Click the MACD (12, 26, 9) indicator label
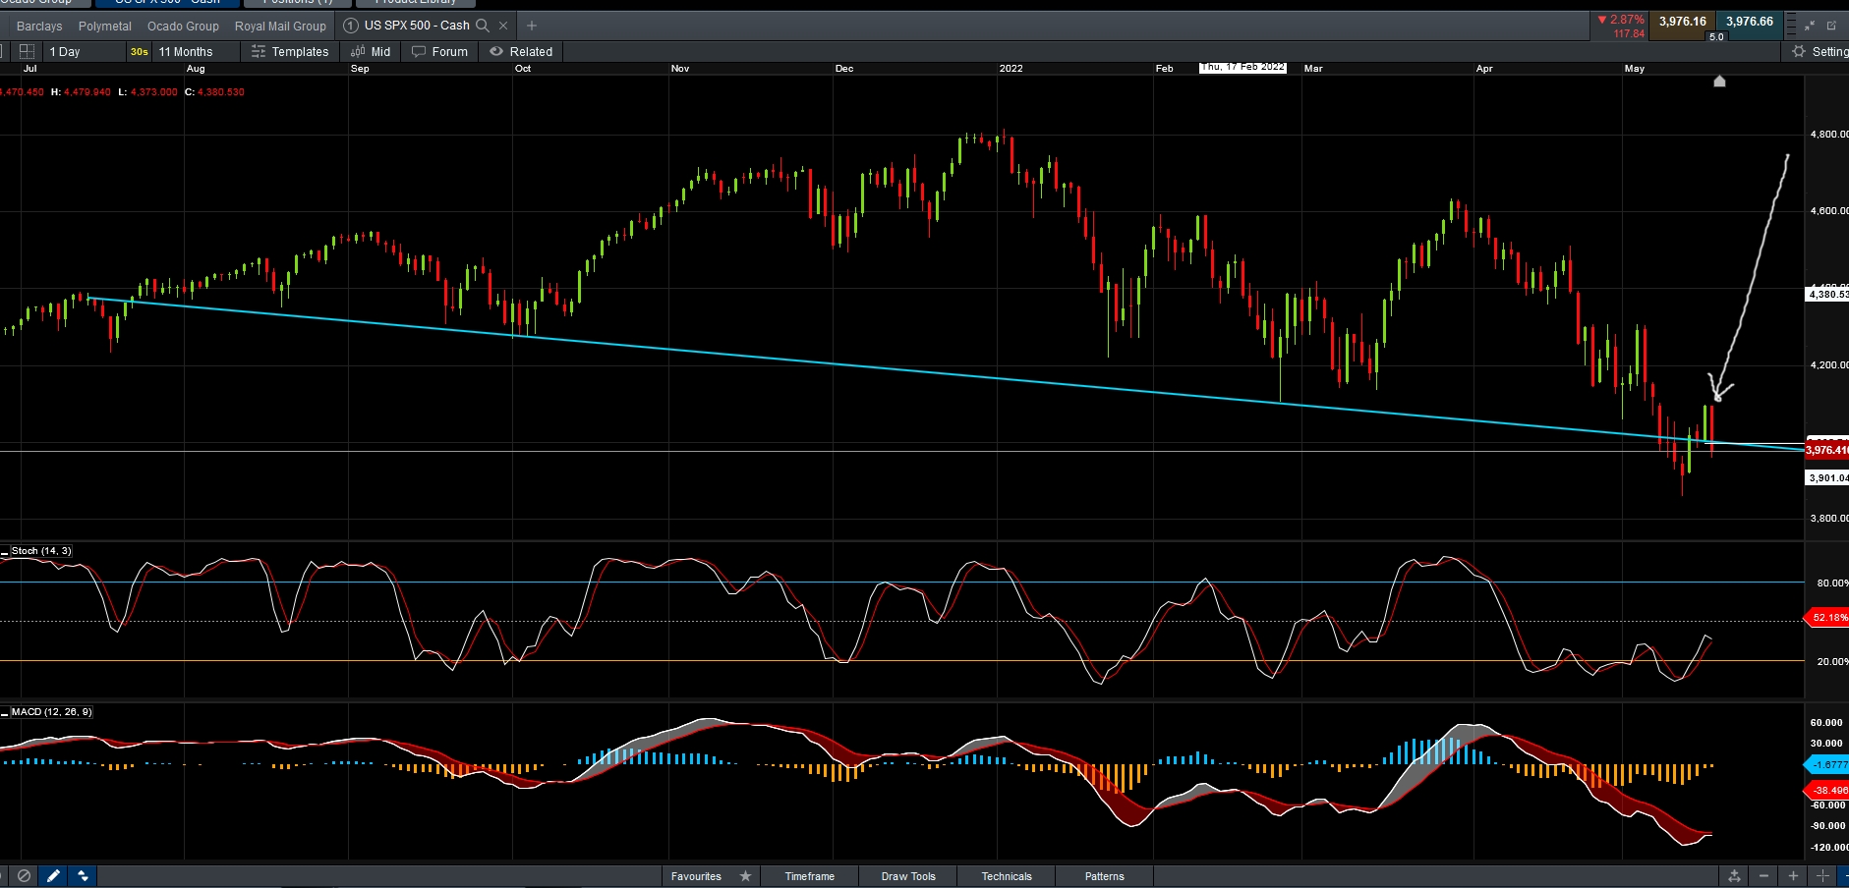This screenshot has width=1849, height=888. pos(52,712)
